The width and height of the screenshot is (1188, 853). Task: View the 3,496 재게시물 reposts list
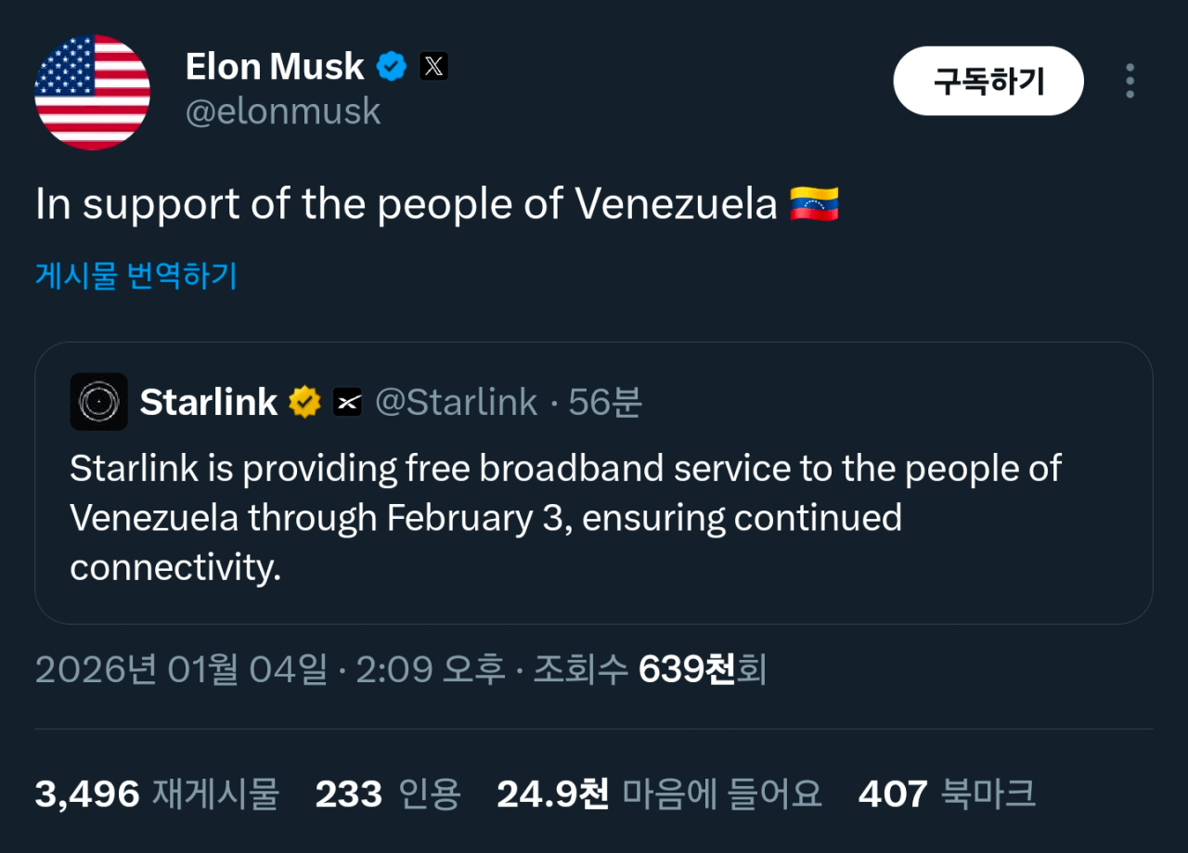pos(157,795)
